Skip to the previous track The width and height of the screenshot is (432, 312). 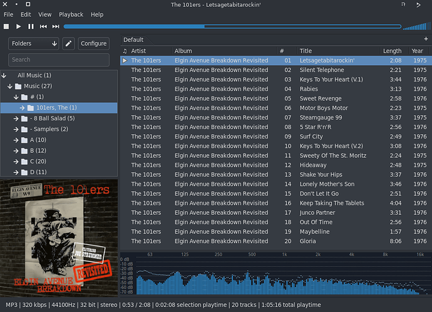click(x=43, y=26)
